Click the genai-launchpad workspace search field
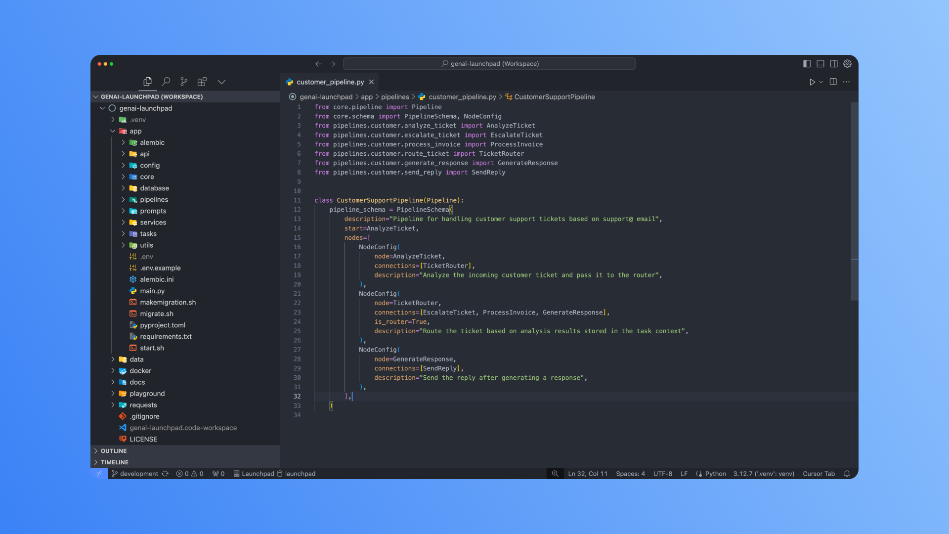Screen dimensions: 949x534 pyautogui.click(x=489, y=64)
